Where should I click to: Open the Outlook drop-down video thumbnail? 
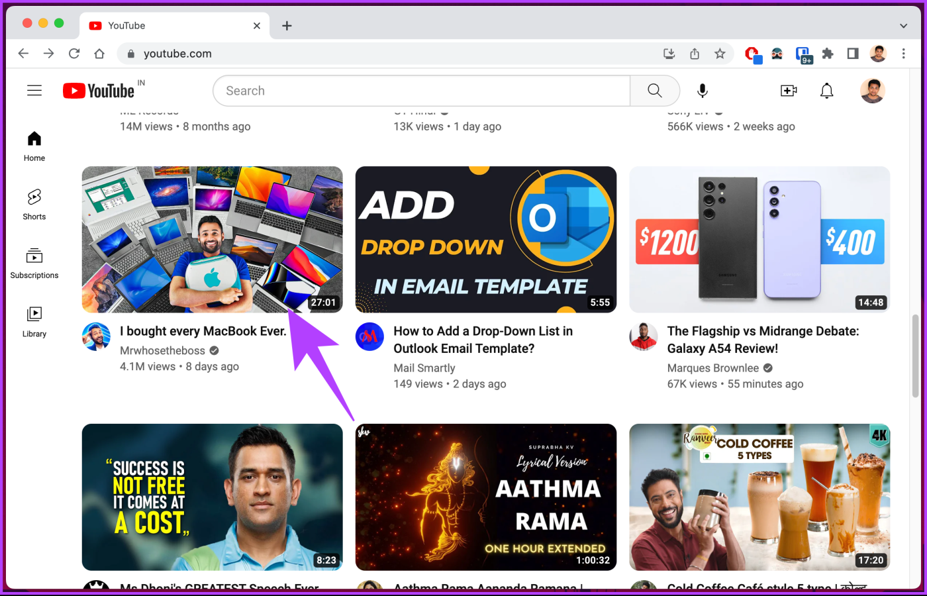tap(486, 239)
